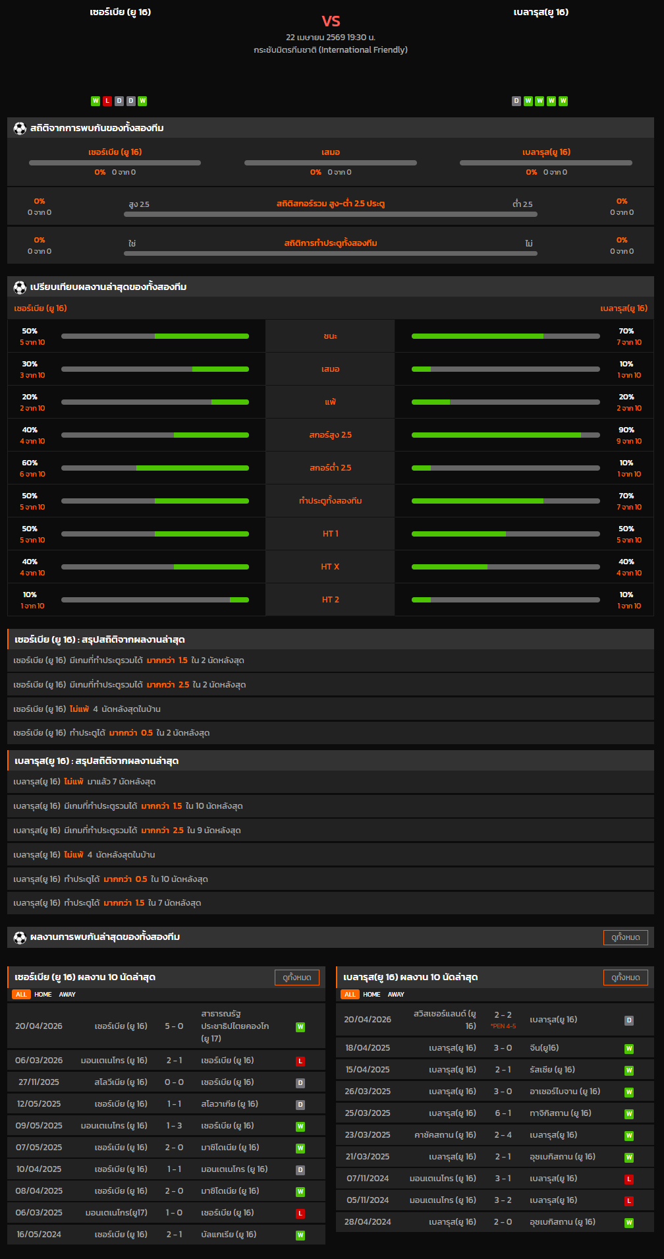Switch to the ALL tab in Belarus's match list
Screen dimensions: 664x1259
coord(350,995)
